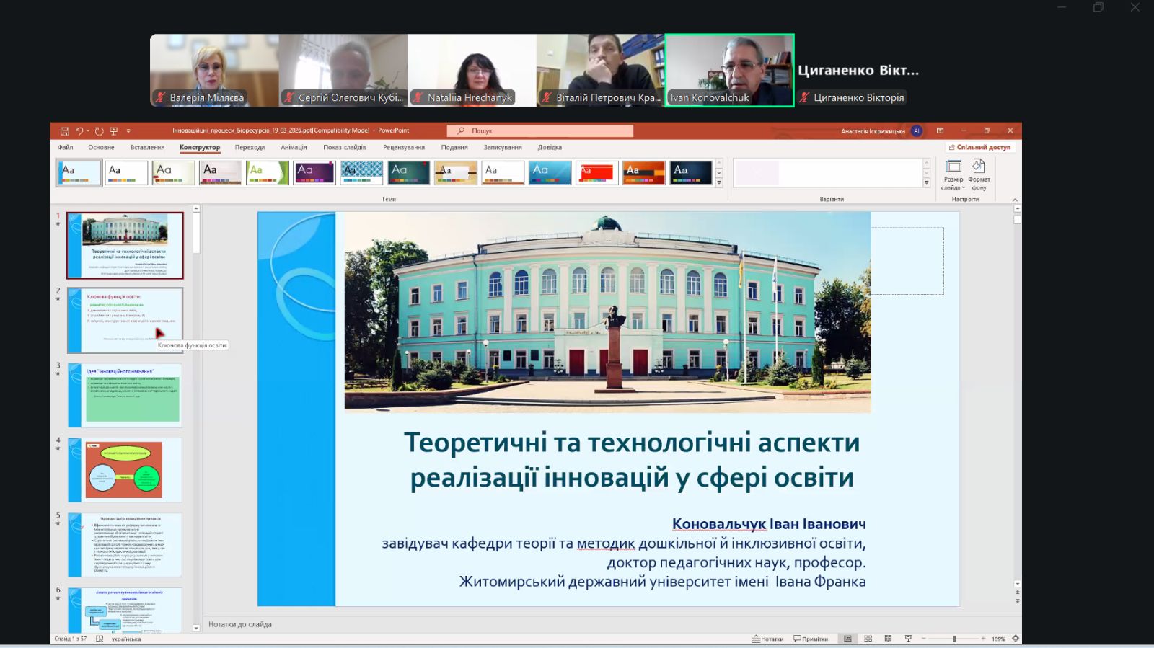
Task: Apply the dark purple theme thumbnail
Action: coord(314,173)
